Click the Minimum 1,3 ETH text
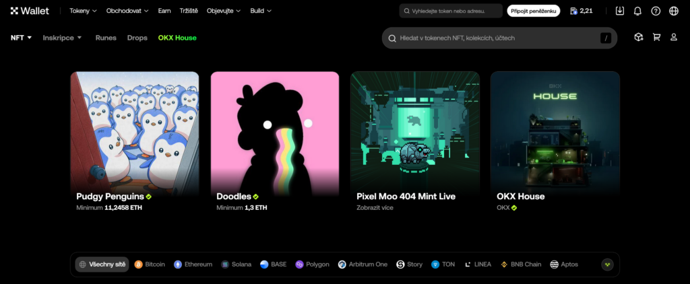Screen dimensions: 690x284 point(242,207)
